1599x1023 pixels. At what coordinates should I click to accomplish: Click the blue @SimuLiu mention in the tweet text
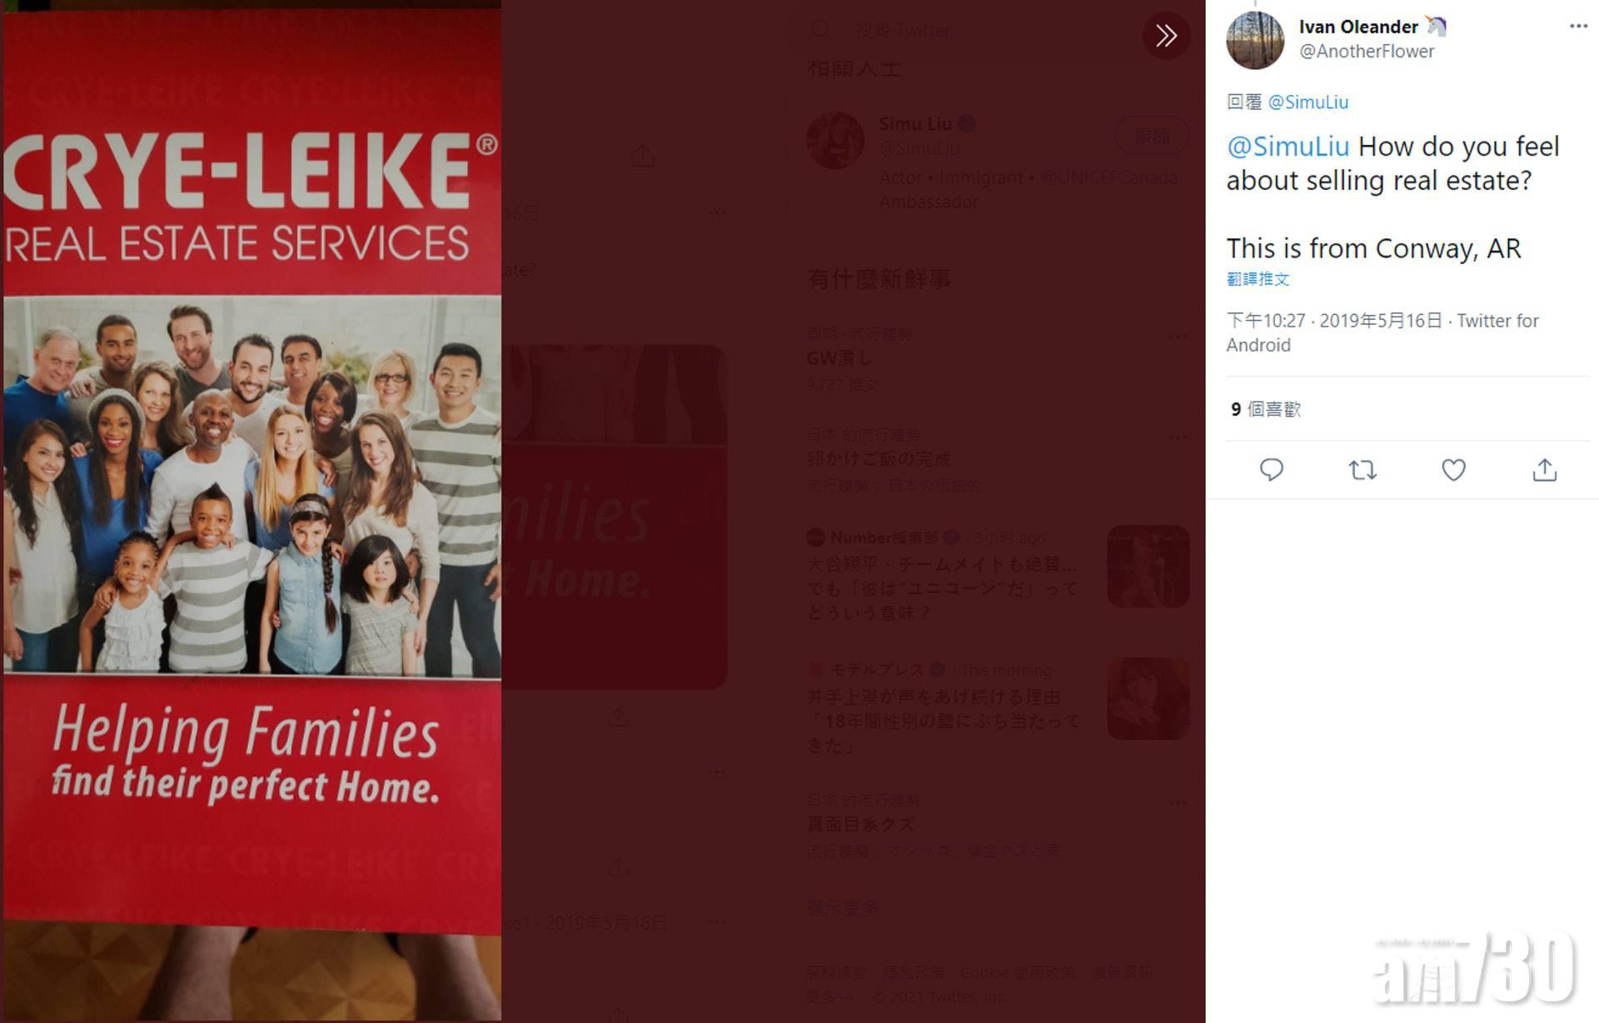[1288, 147]
